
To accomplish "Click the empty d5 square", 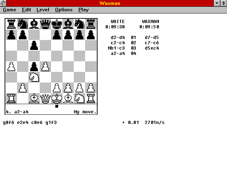I will (x=45, y=56).
